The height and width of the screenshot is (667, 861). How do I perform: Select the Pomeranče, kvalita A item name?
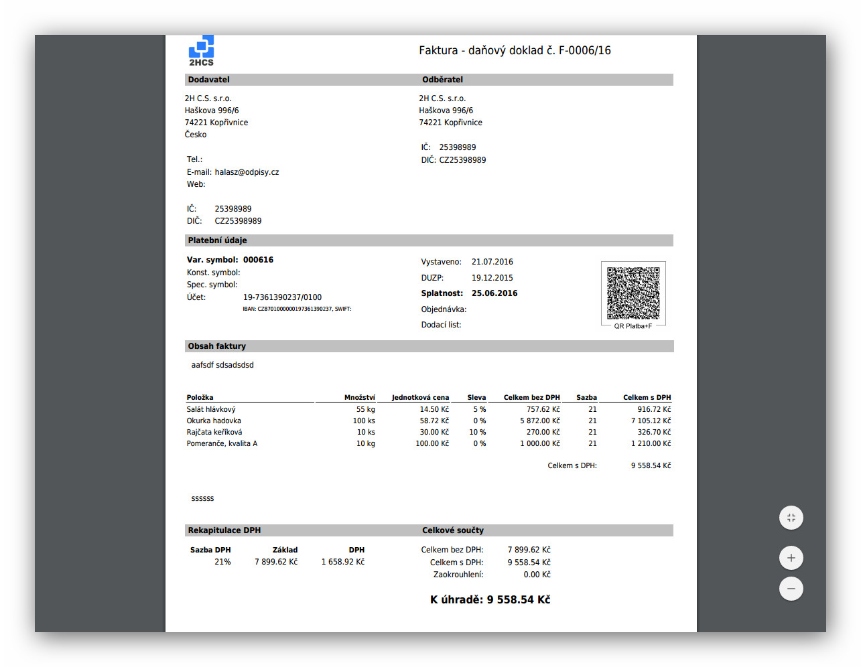click(221, 443)
